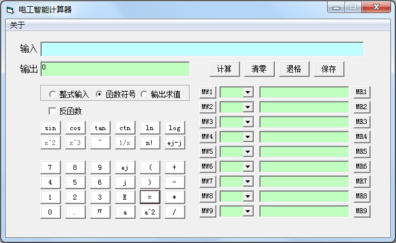The image size is (396, 243).
Task: Tap digit 2 on keypad
Action: pos(75,197)
